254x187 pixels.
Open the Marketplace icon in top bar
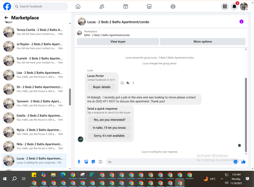tap(149, 7)
